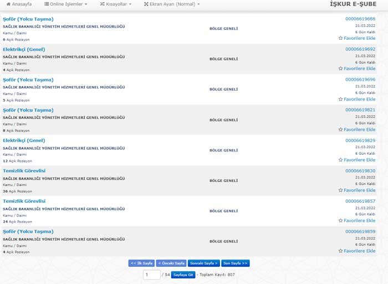Click the star icon for listing 00006619821
388x284 pixels.
pyautogui.click(x=340, y=130)
